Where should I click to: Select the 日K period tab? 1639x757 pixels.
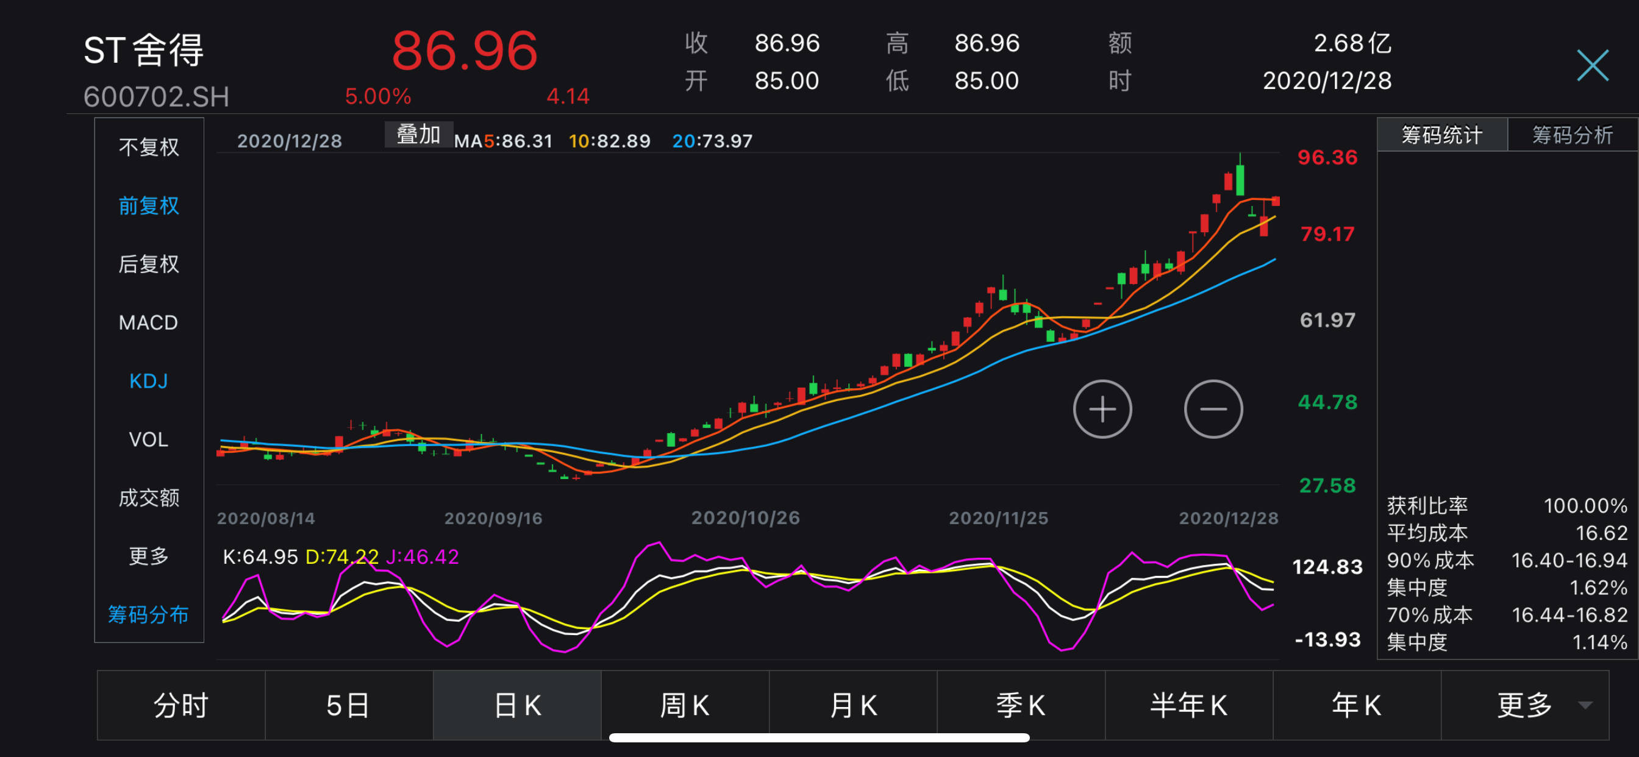tap(516, 705)
